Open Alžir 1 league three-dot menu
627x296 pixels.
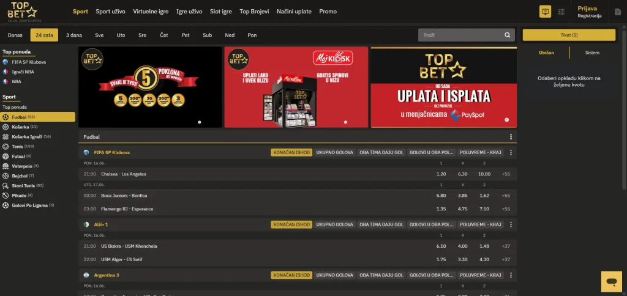point(511,225)
